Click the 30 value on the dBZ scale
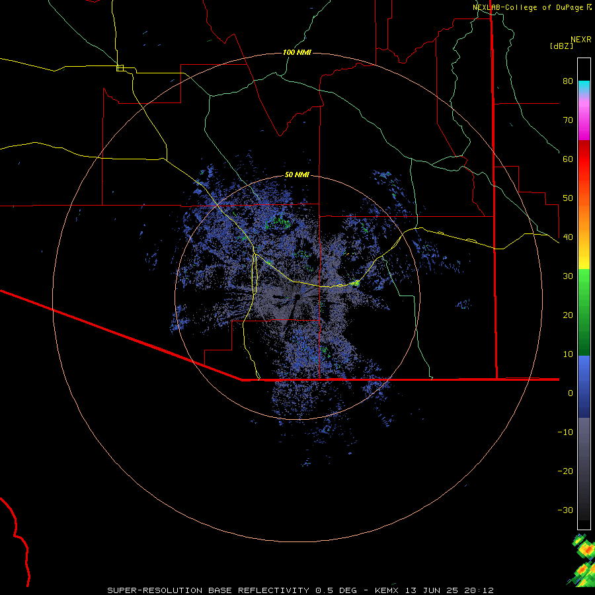The height and width of the screenshot is (595, 595). tap(568, 276)
